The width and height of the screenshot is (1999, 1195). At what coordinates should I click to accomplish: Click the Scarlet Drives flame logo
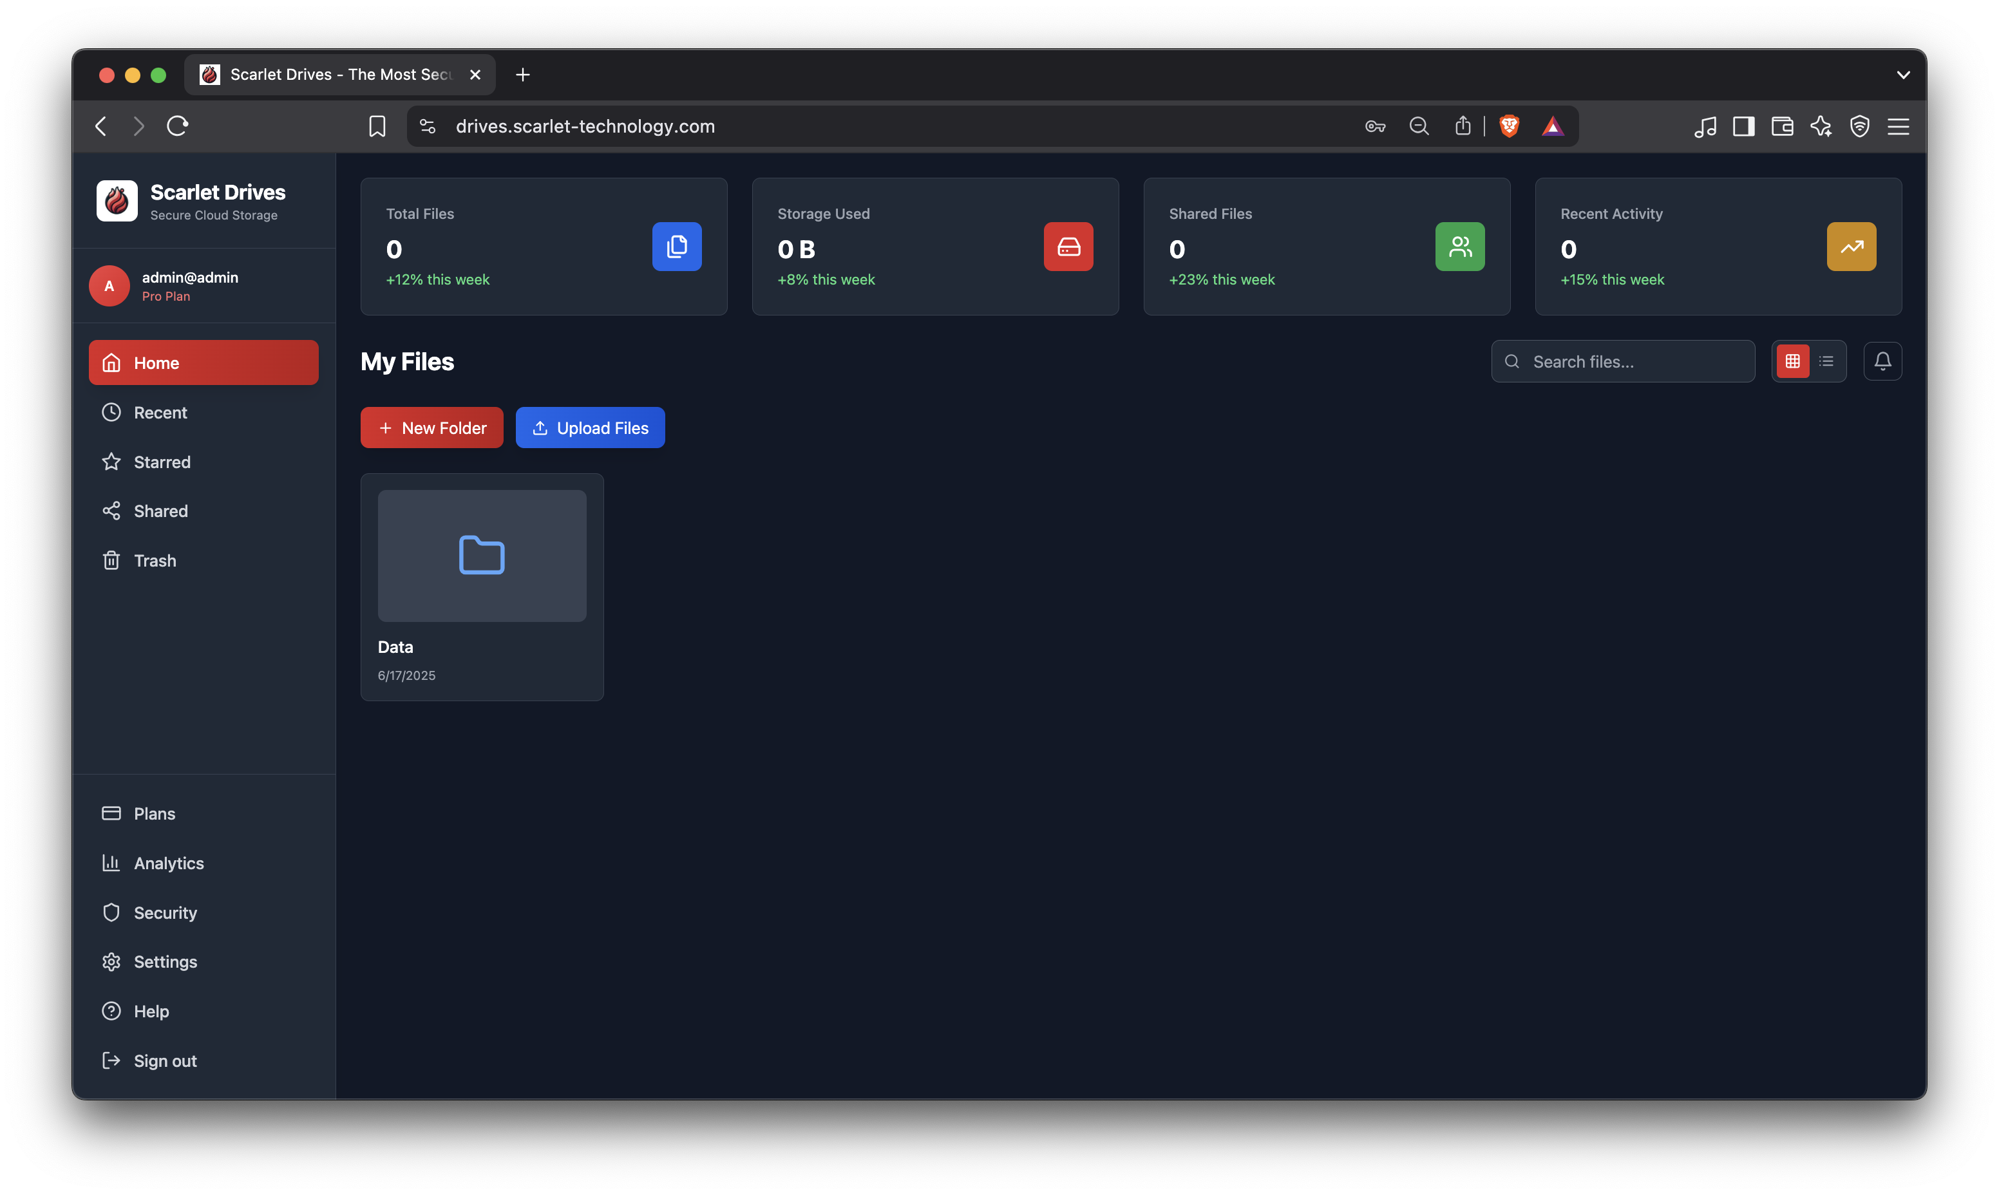click(117, 200)
